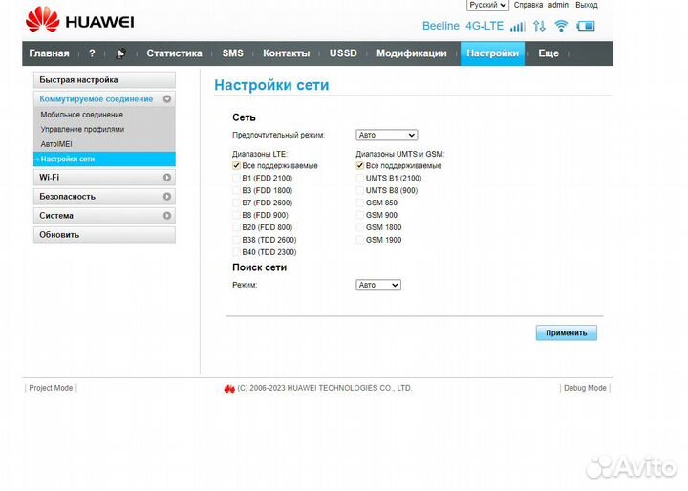The width and height of the screenshot is (688, 491).
Task: Open Debug Mode link in footer
Action: point(585,388)
